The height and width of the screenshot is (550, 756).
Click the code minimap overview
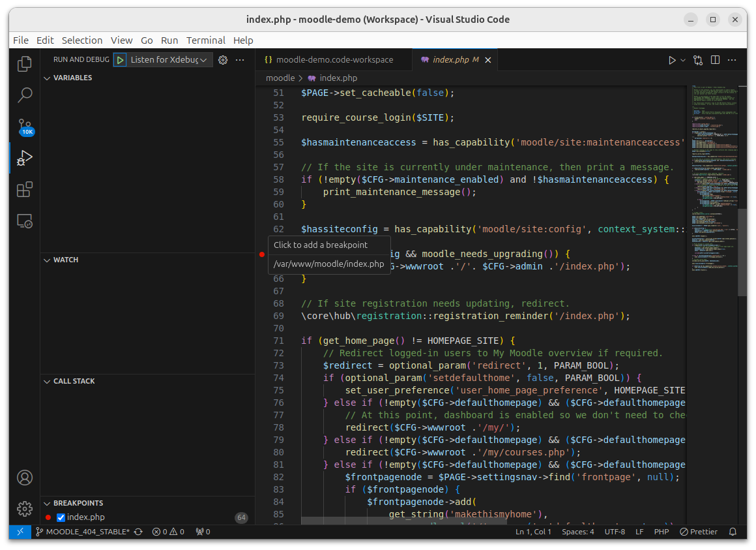click(x=714, y=179)
